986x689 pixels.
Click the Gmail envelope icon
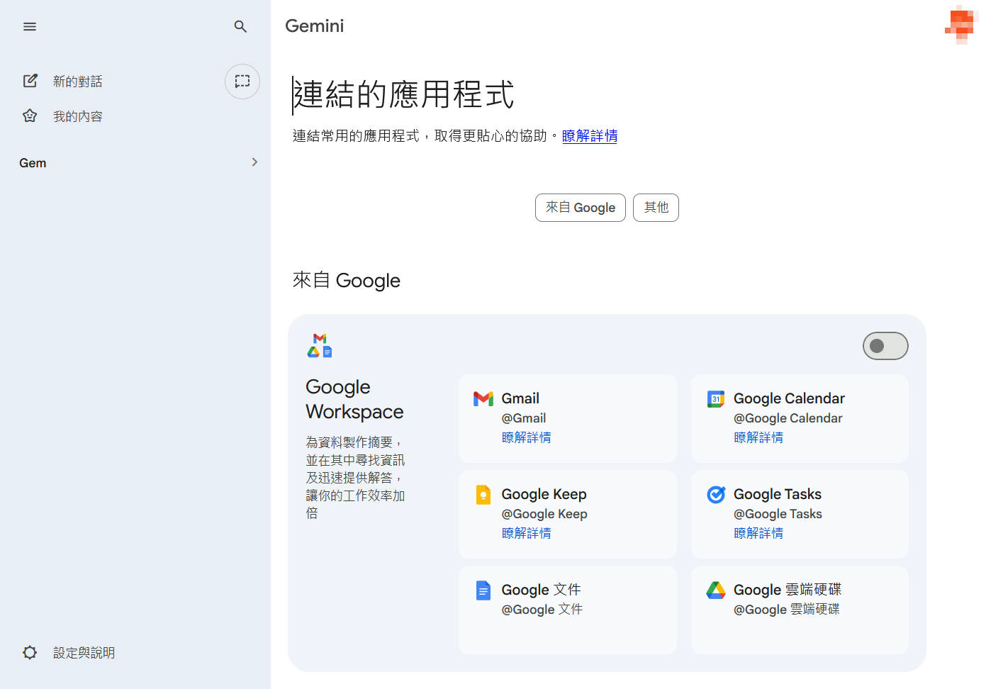click(483, 398)
